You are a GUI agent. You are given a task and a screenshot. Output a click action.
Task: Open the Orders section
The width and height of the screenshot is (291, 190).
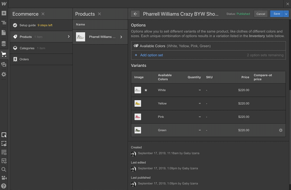pos(41,59)
